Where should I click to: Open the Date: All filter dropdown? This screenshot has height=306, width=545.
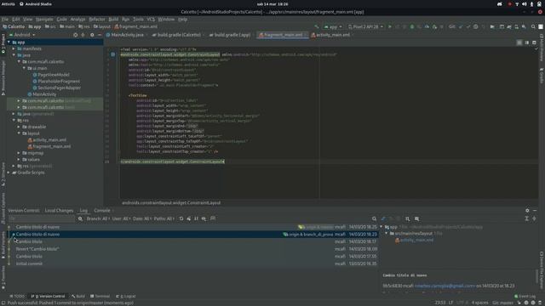142,218
